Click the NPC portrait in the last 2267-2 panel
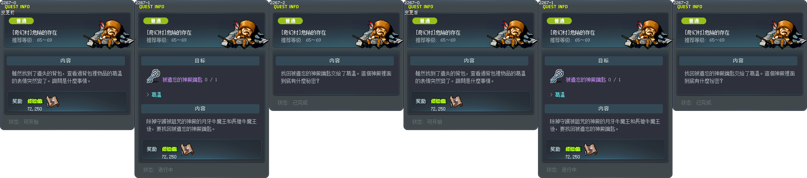 (x=782, y=33)
